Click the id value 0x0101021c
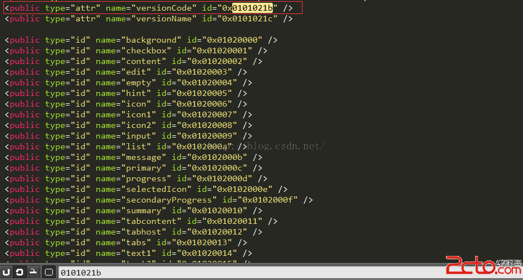The image size is (523, 280). [x=247, y=19]
